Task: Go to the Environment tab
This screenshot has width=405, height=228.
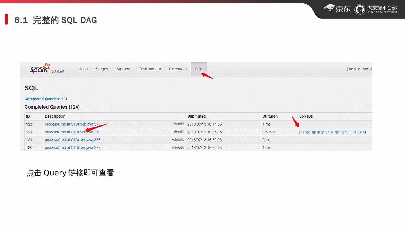Action: (150, 69)
